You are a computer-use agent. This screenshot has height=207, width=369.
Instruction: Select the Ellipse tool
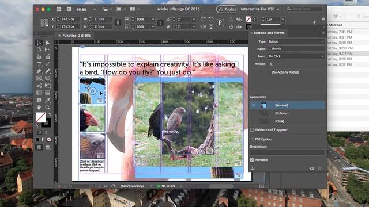47,78
